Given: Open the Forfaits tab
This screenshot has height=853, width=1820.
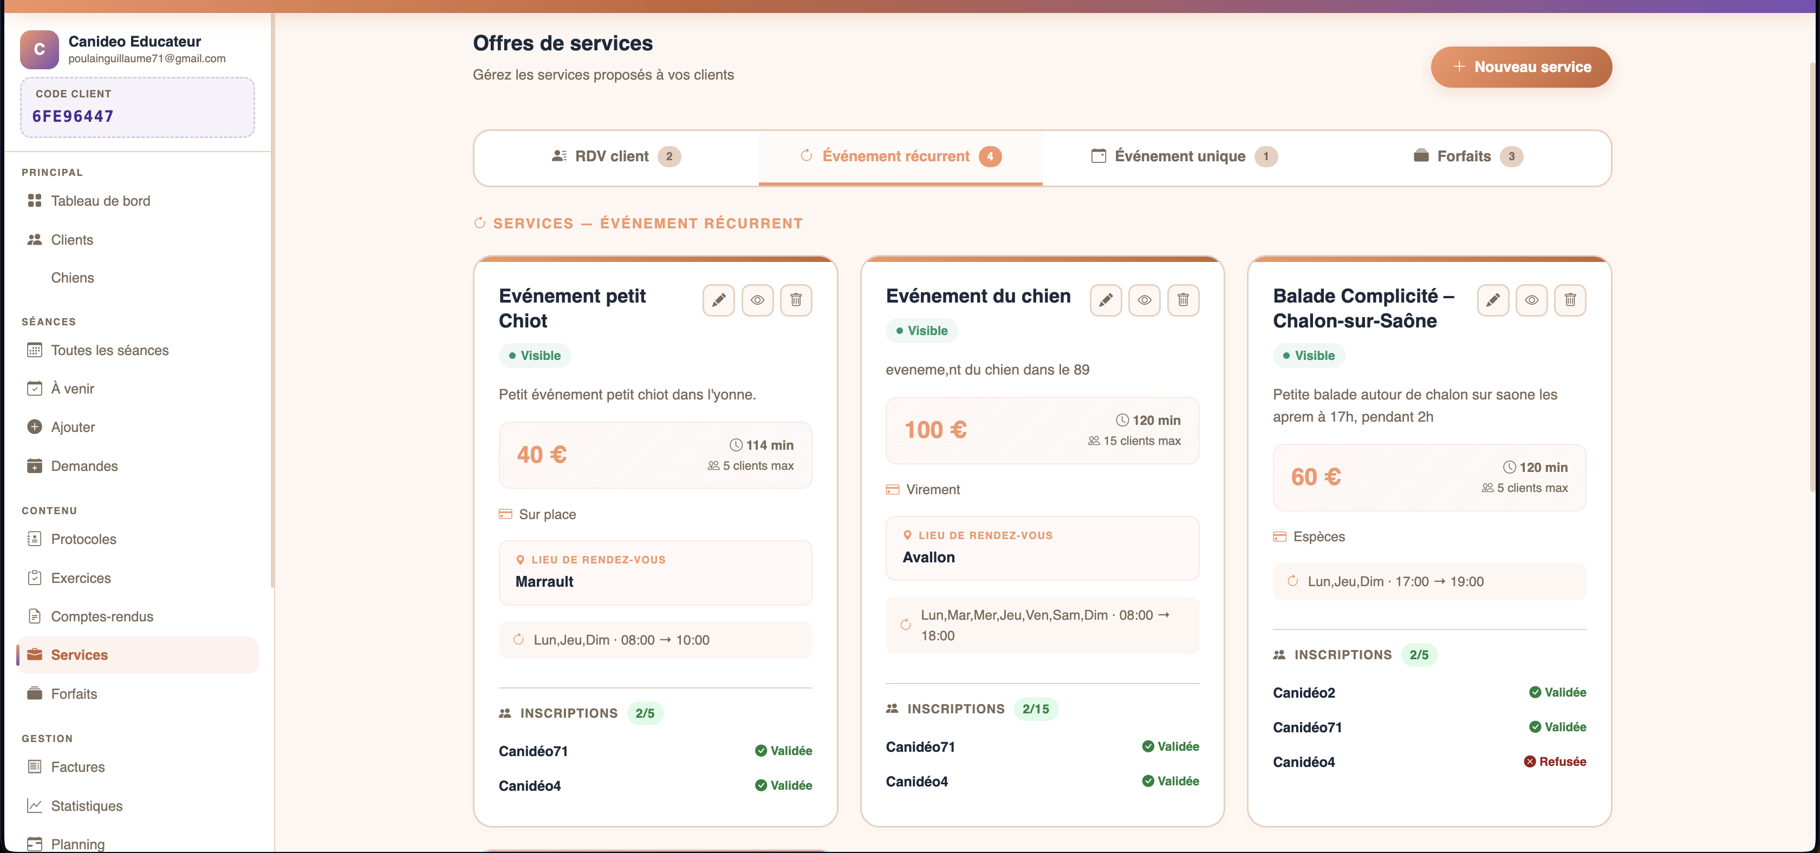Looking at the screenshot, I should [1468, 157].
